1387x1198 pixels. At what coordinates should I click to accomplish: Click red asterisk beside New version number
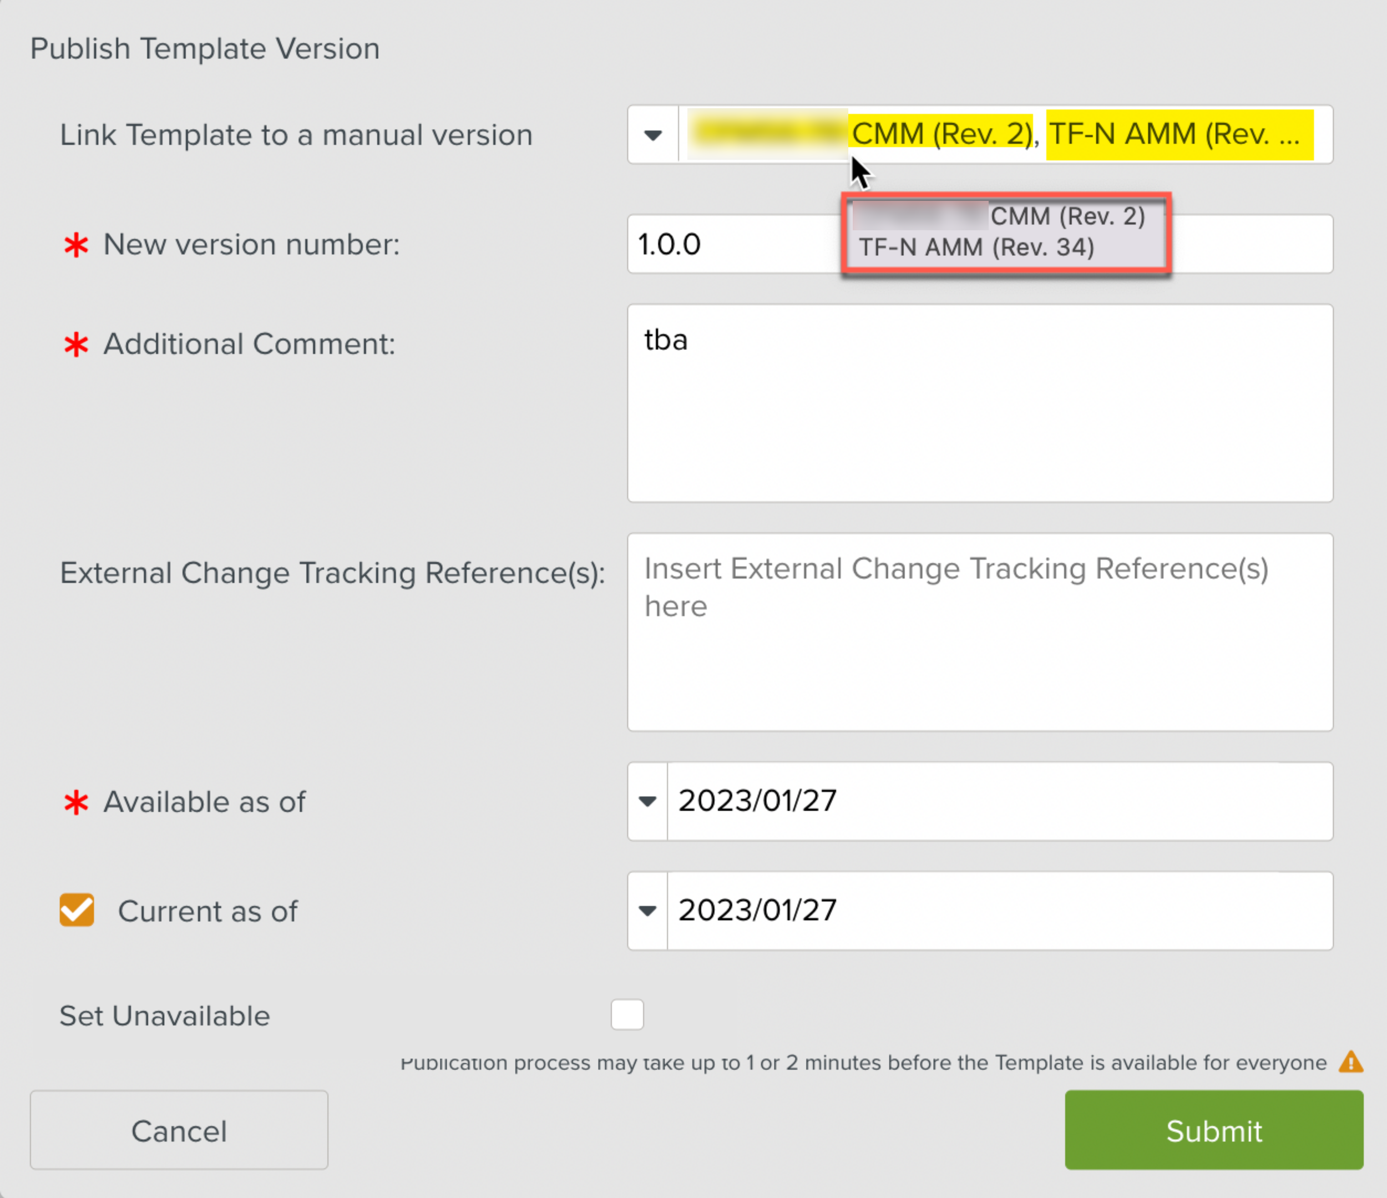(x=75, y=245)
